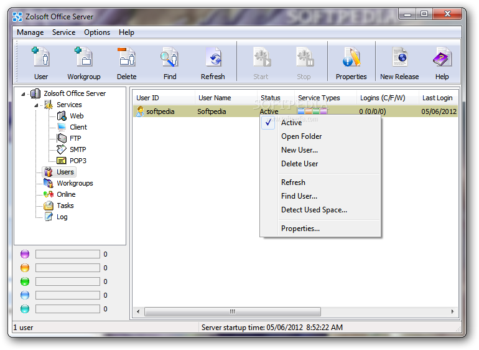Click the scrollbar's right arrow

[452, 312]
